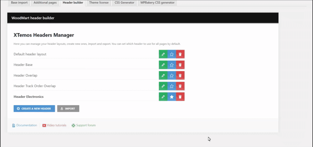Click the XTemos Headers Manager heading
The image size is (313, 147).
coord(44,35)
